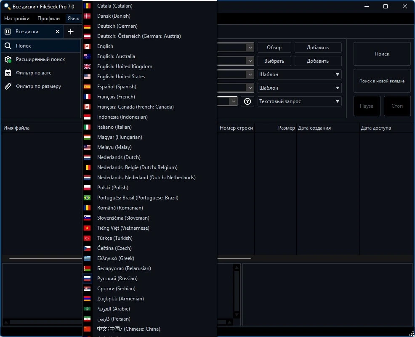
Task: Click the Пауза button
Action: pyautogui.click(x=367, y=106)
